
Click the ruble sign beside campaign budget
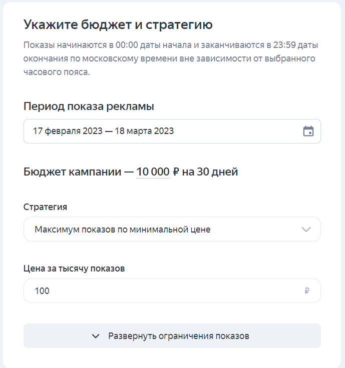[176, 172]
